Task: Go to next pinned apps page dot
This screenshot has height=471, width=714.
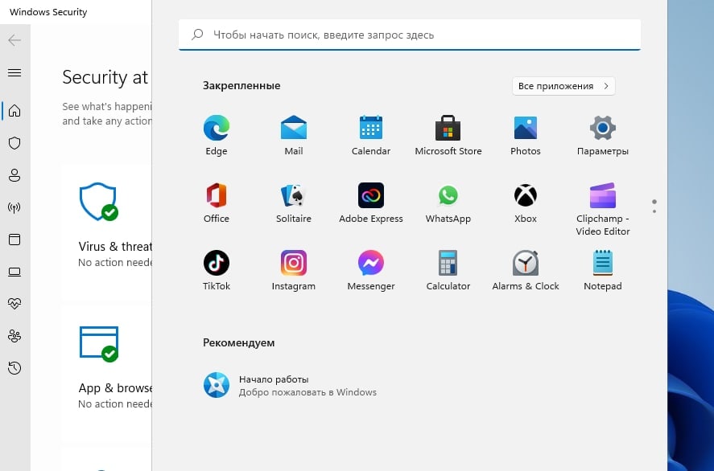Action: (654, 211)
